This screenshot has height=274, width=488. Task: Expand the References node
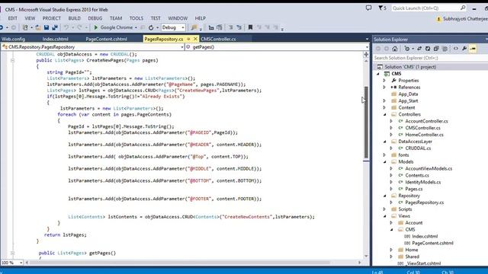tap(384, 88)
